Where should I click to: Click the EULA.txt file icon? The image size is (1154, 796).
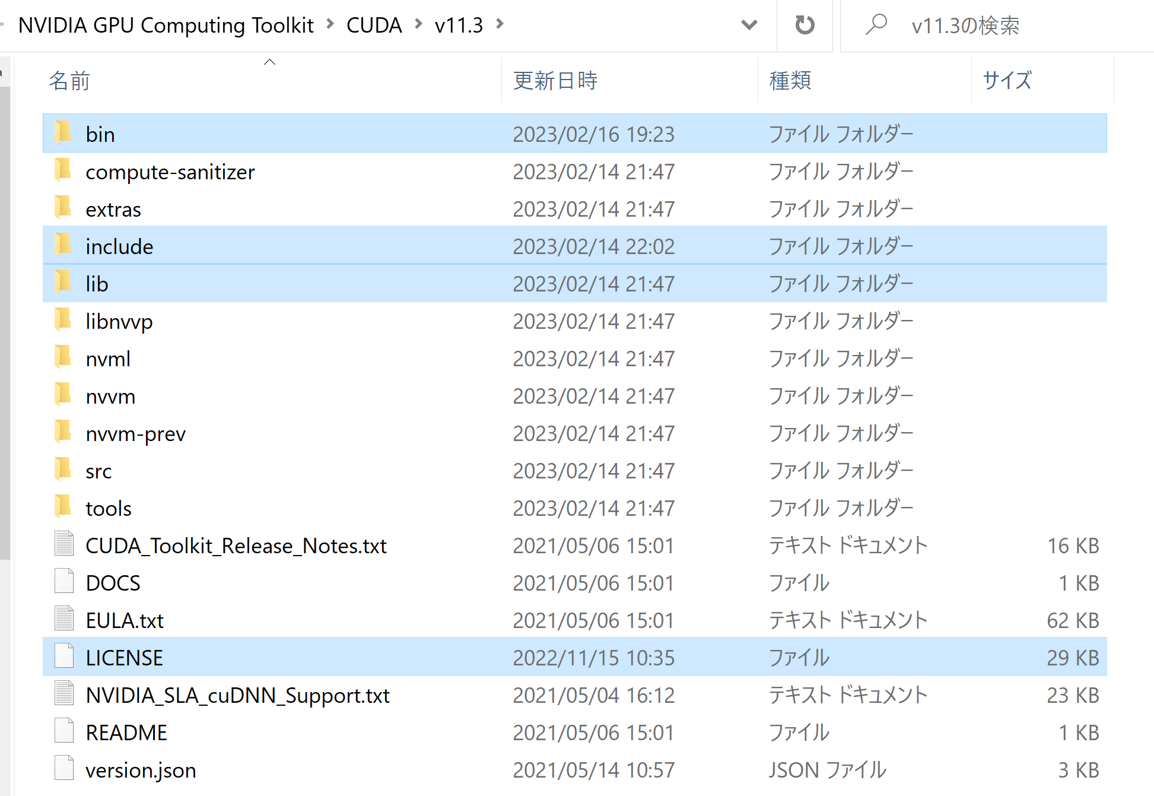(64, 619)
